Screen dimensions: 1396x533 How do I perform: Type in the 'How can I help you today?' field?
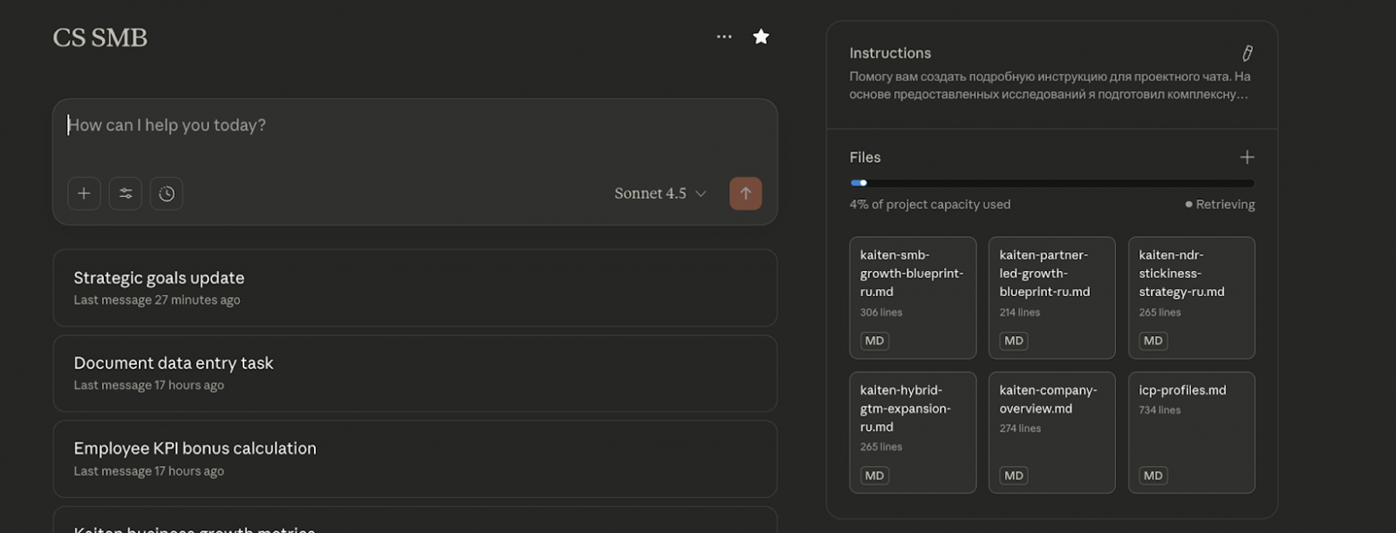pos(412,126)
